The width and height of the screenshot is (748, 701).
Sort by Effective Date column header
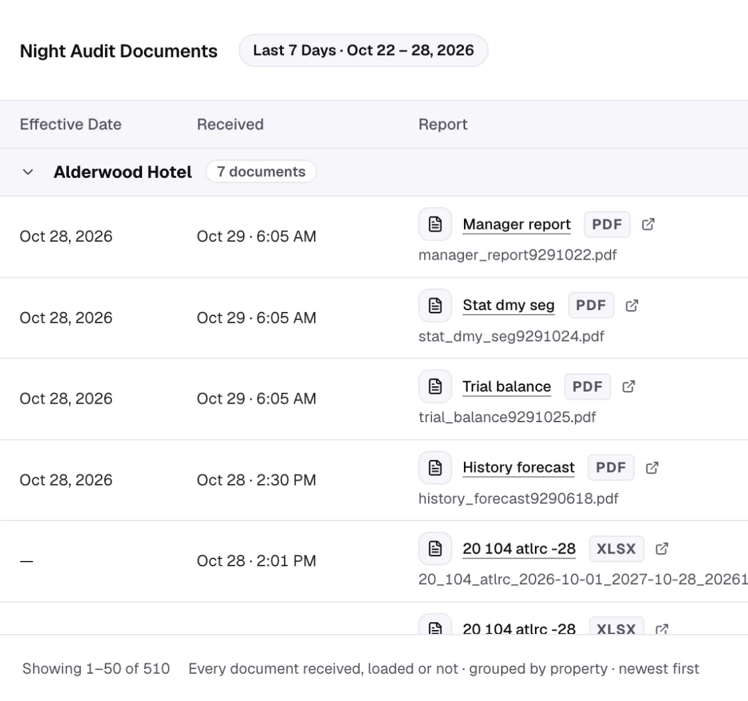(70, 124)
